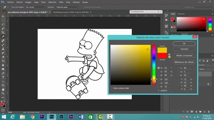Click the red actual color swatch
214x120 pixels.
pyautogui.click(x=162, y=56)
